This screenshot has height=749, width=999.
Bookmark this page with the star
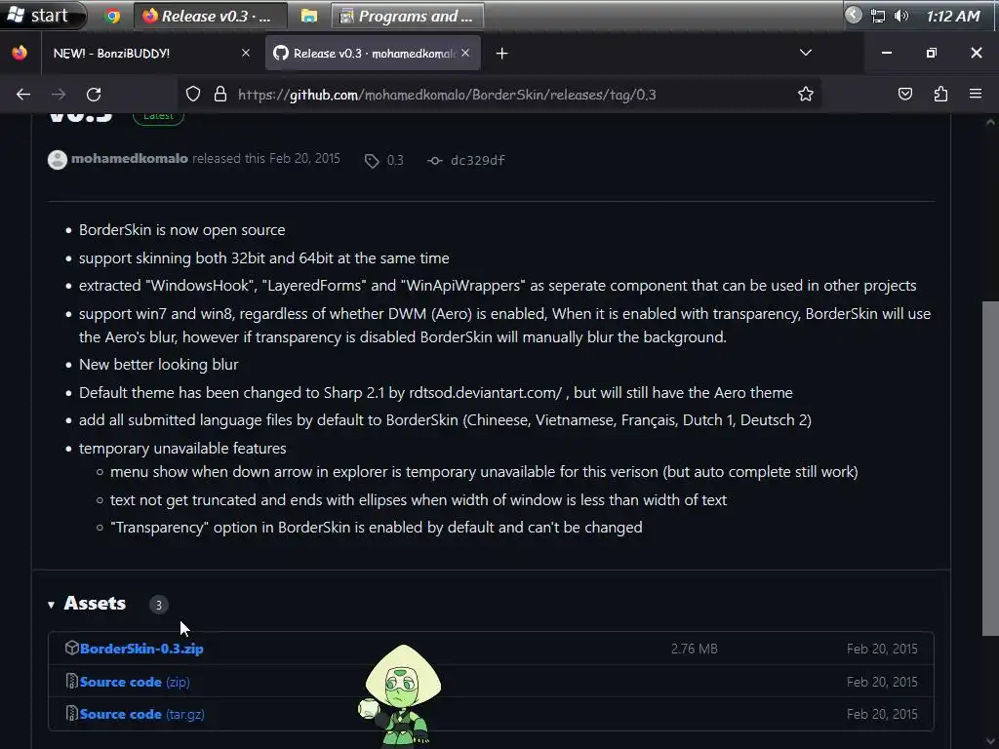pyautogui.click(x=806, y=95)
